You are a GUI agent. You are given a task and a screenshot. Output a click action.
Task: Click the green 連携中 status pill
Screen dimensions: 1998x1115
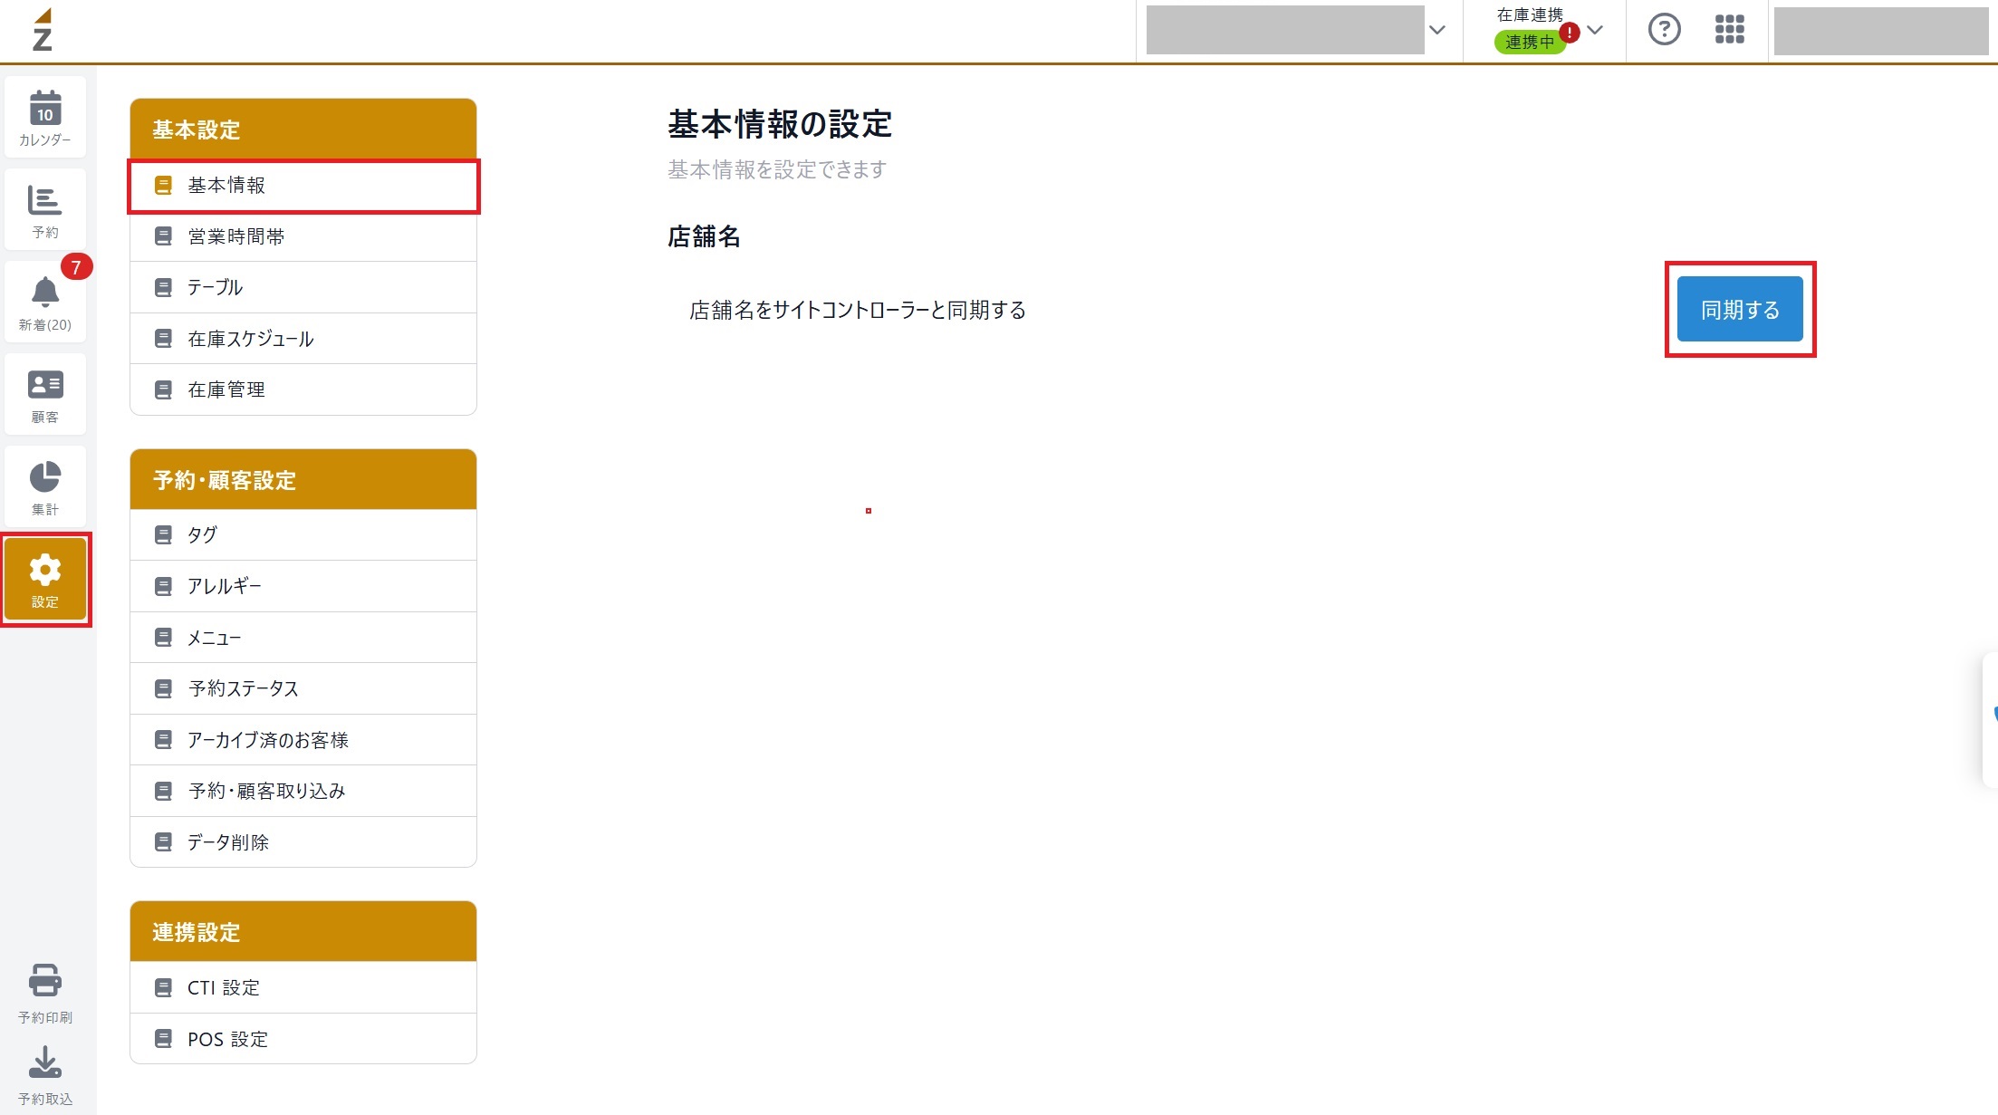[1529, 42]
